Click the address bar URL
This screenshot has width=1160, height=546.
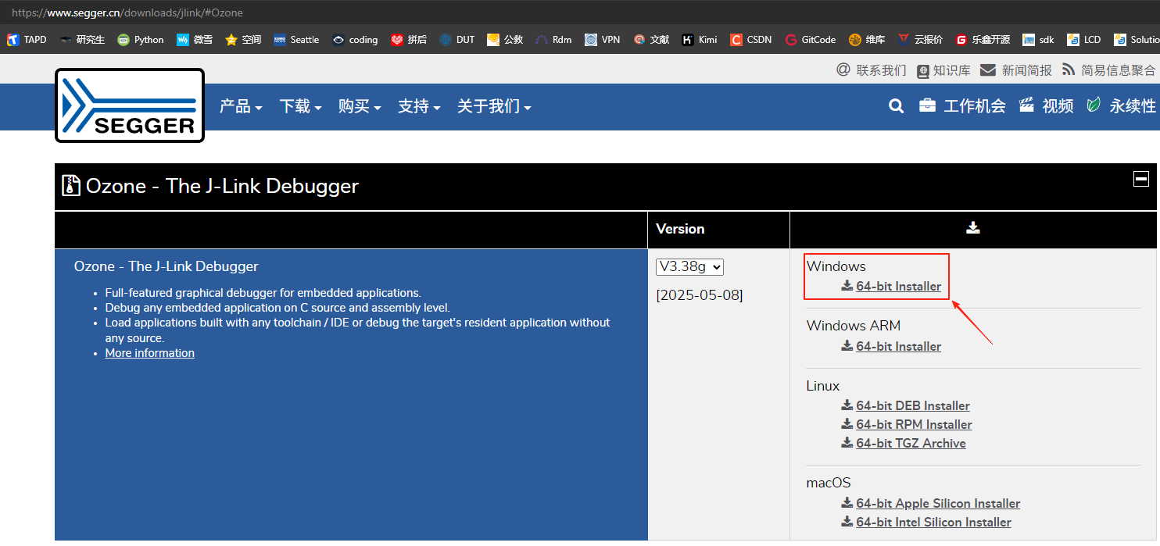(x=127, y=12)
